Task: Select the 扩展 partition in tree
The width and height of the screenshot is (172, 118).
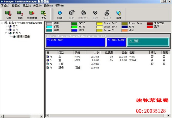Action: [17, 33]
